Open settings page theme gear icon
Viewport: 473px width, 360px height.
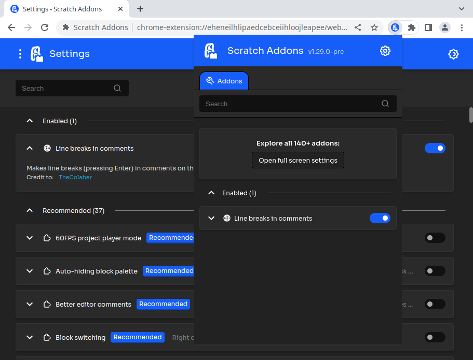[453, 54]
